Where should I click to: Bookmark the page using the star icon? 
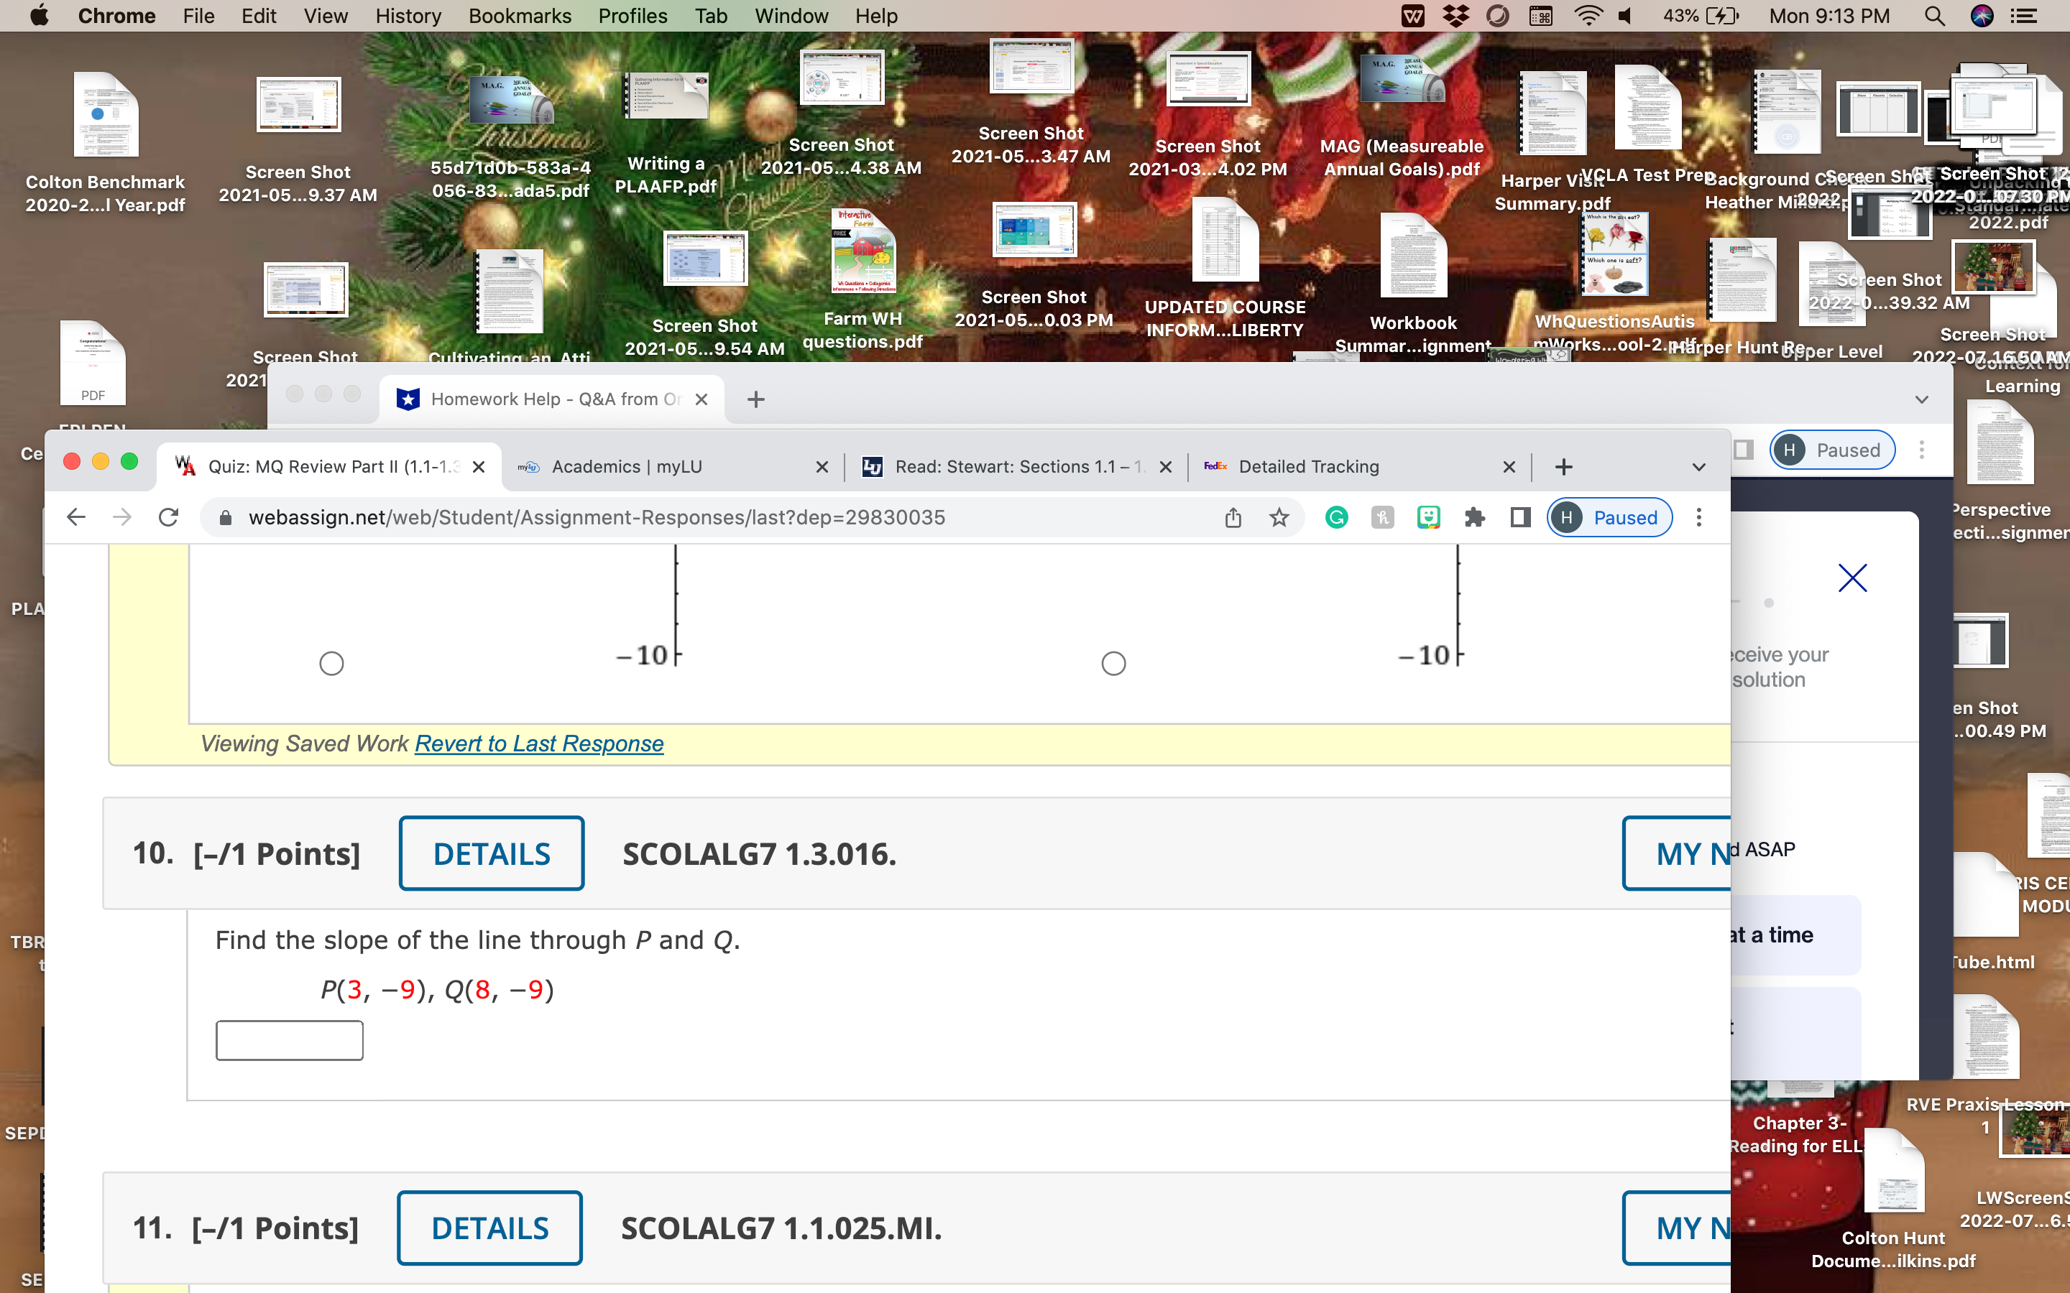[1279, 517]
